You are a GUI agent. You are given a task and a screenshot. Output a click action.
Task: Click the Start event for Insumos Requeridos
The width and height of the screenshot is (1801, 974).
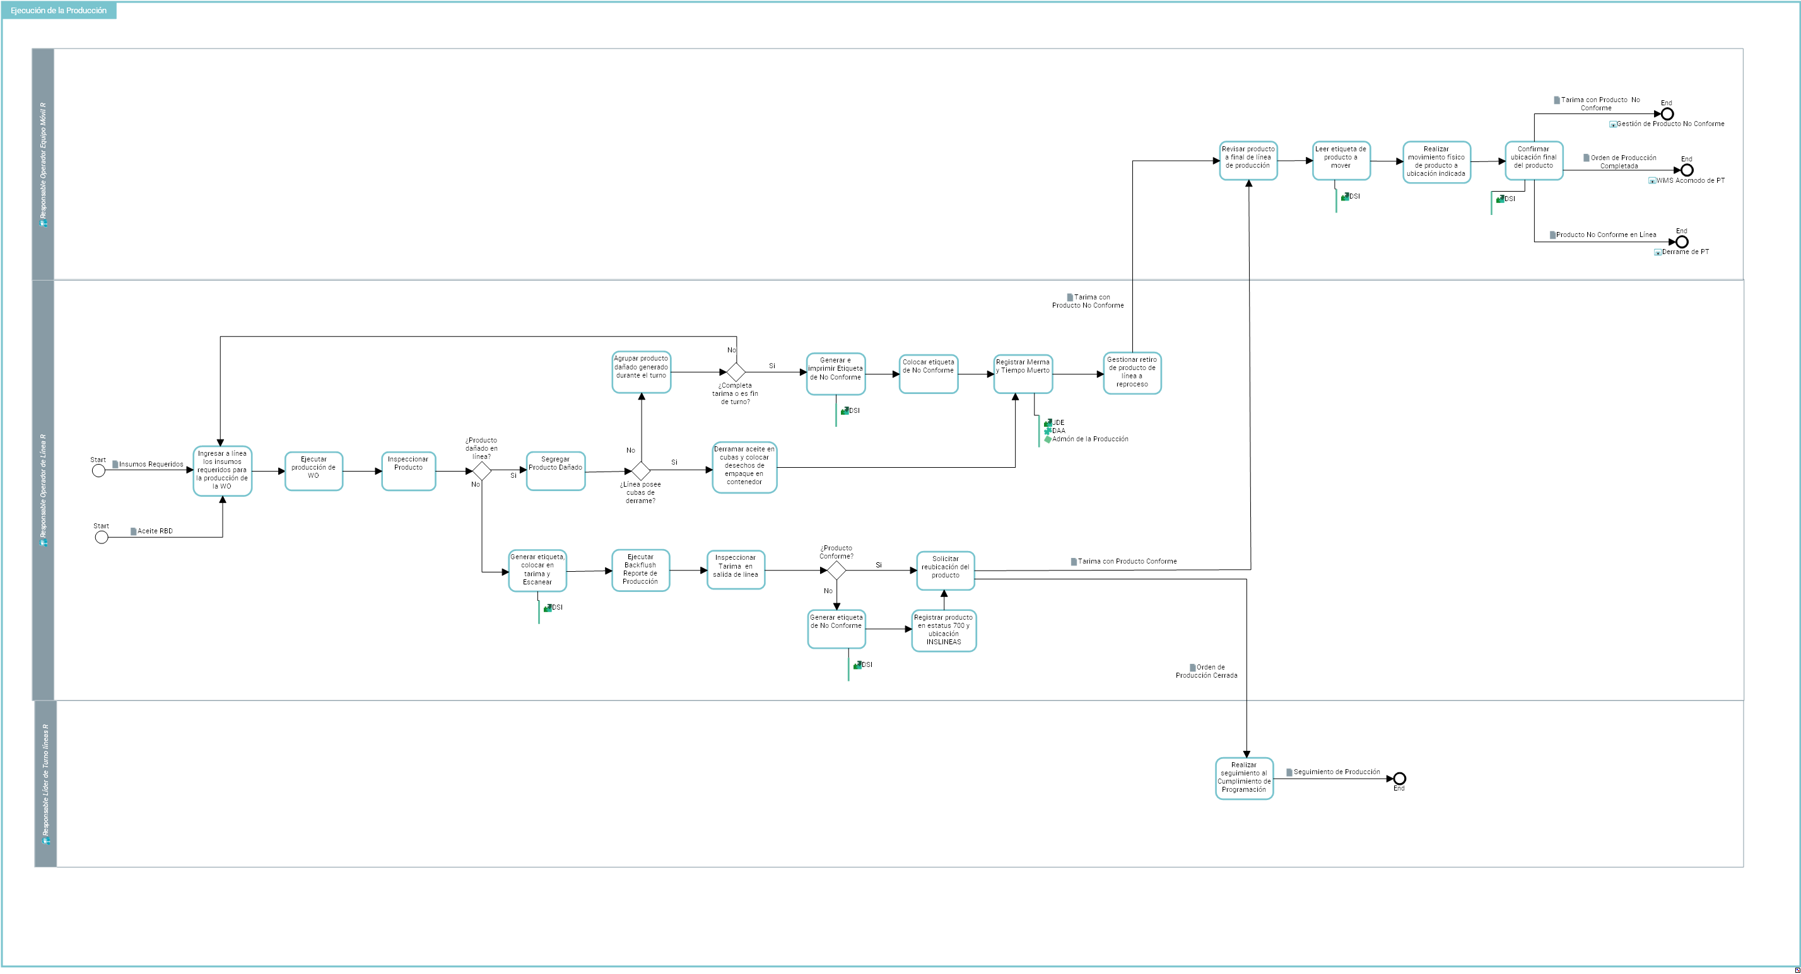[98, 471]
